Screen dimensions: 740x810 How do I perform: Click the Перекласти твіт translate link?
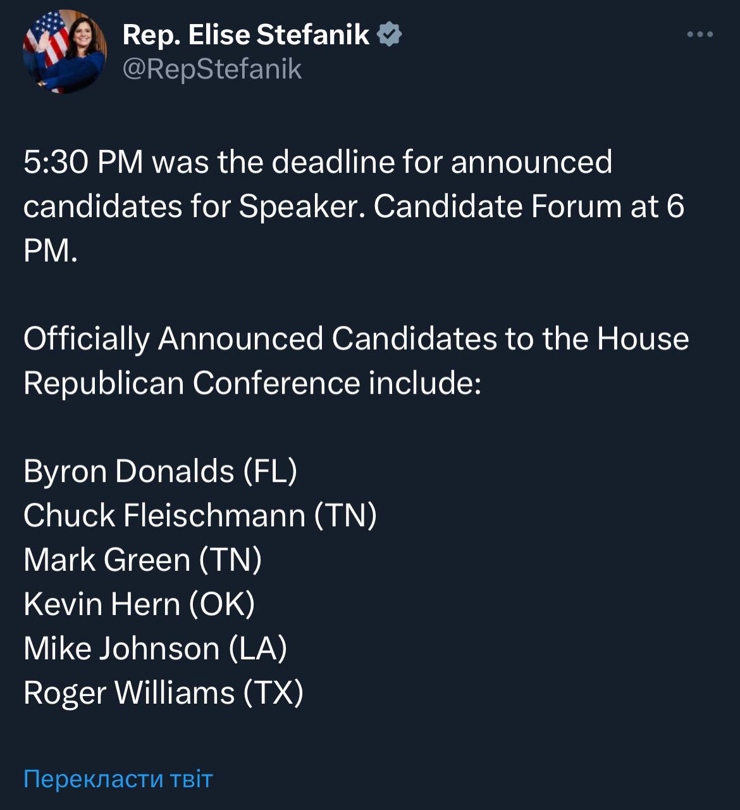click(x=118, y=778)
